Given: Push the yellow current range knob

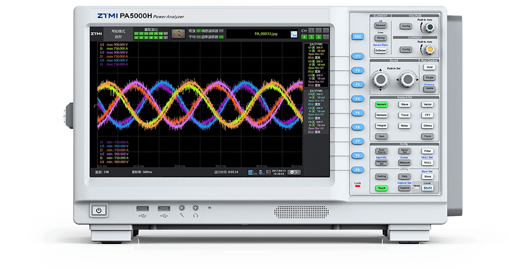Looking at the screenshot, I should (x=430, y=50).
